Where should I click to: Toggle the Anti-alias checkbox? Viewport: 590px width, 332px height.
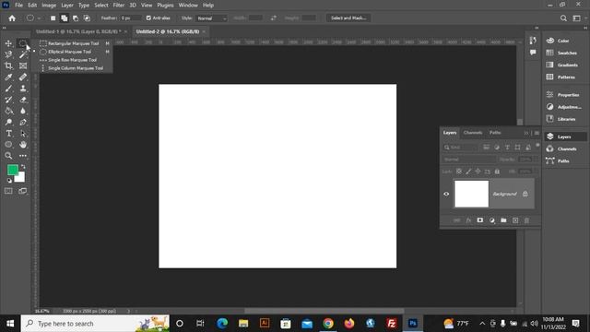(x=148, y=18)
